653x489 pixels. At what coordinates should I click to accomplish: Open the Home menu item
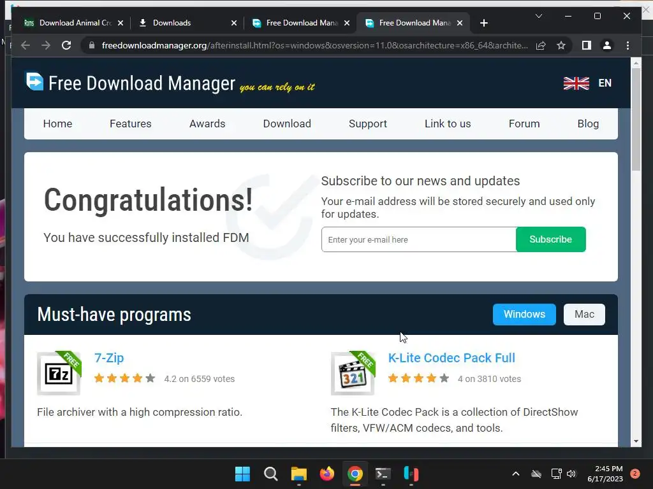pyautogui.click(x=57, y=124)
